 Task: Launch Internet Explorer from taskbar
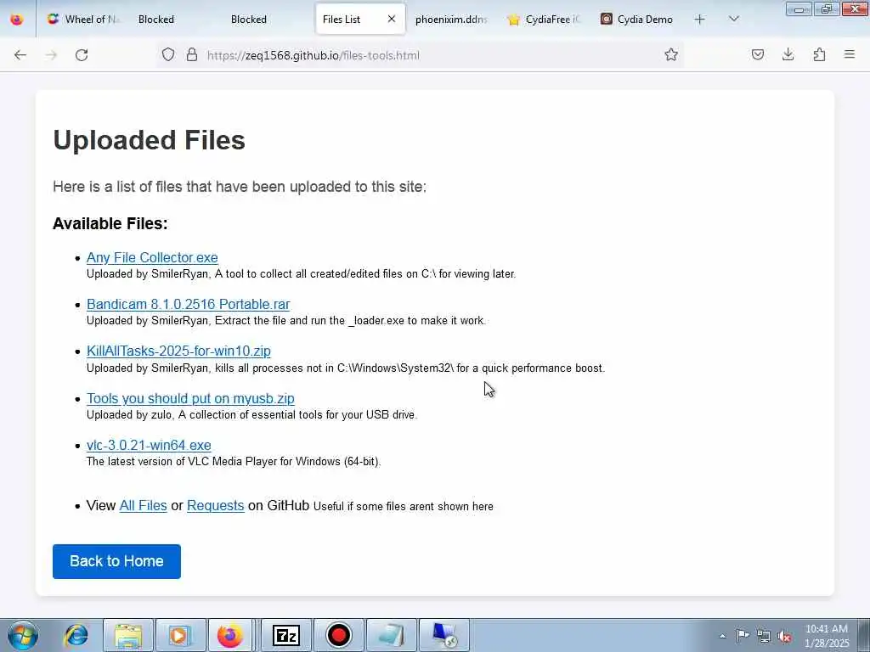coord(76,635)
